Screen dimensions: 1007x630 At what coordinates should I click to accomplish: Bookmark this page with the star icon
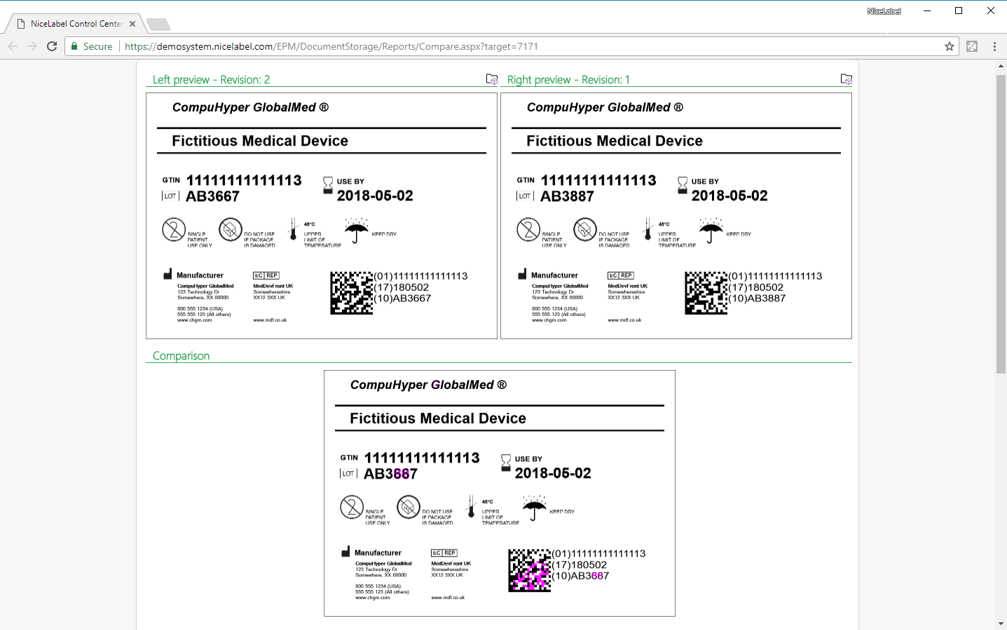[950, 46]
